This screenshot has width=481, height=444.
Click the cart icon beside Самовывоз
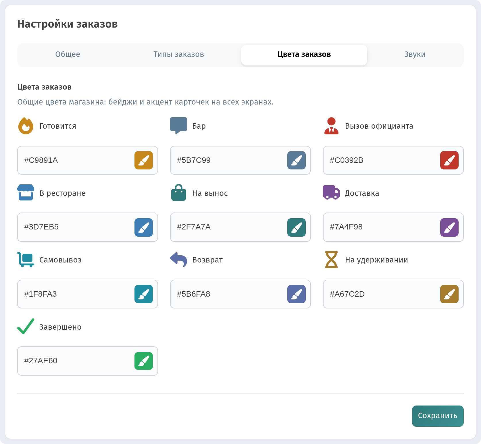[26, 260]
